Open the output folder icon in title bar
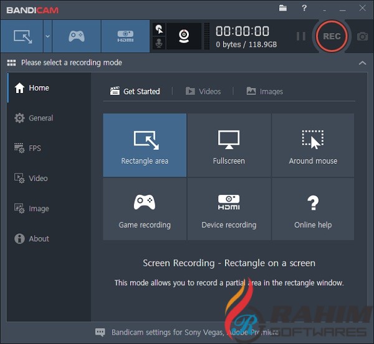374x344 pixels. (x=283, y=8)
